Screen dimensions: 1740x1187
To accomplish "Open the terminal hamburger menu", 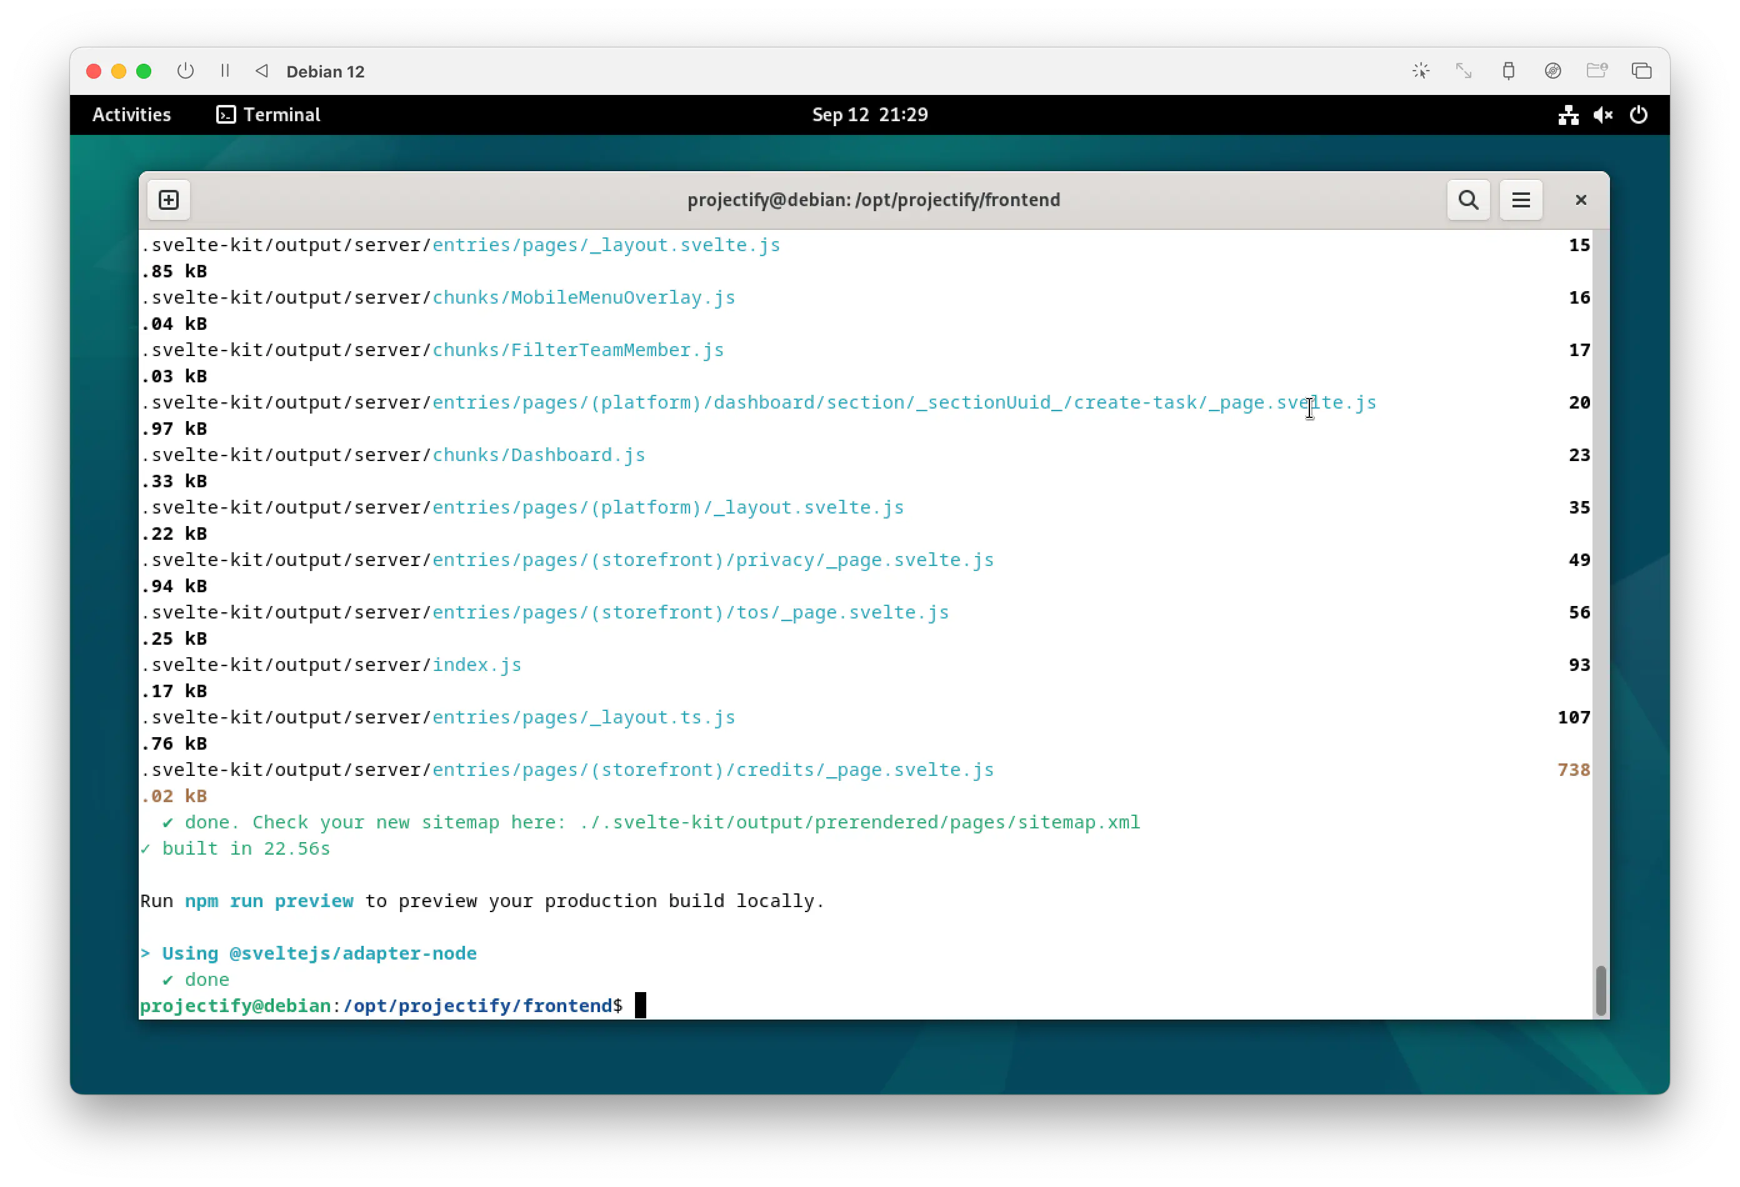I will click(x=1521, y=200).
